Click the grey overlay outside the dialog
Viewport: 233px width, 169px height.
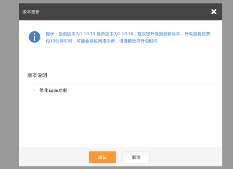coord(9,84)
